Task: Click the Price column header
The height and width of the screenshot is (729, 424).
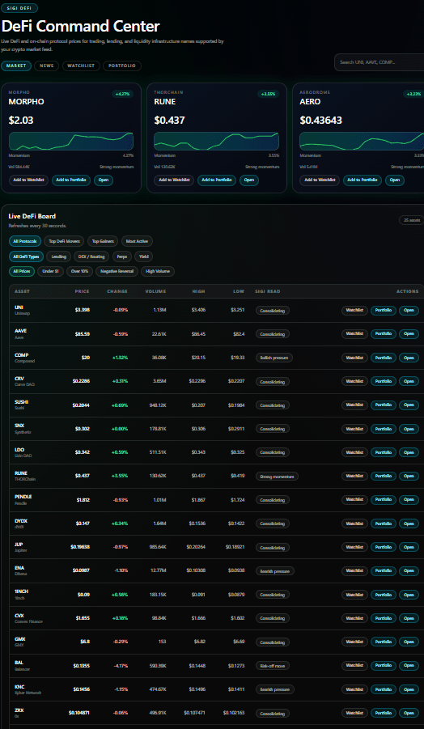Action: click(83, 291)
